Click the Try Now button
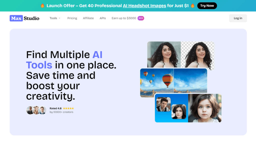Screen dimensions: 256x144 point(207,6)
